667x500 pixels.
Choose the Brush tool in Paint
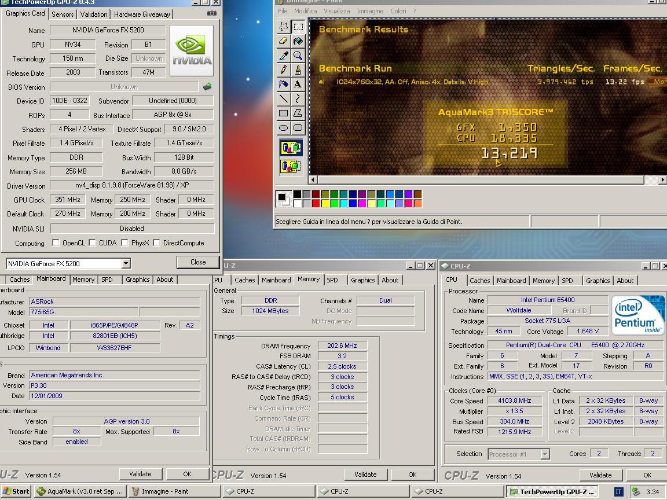298,70
